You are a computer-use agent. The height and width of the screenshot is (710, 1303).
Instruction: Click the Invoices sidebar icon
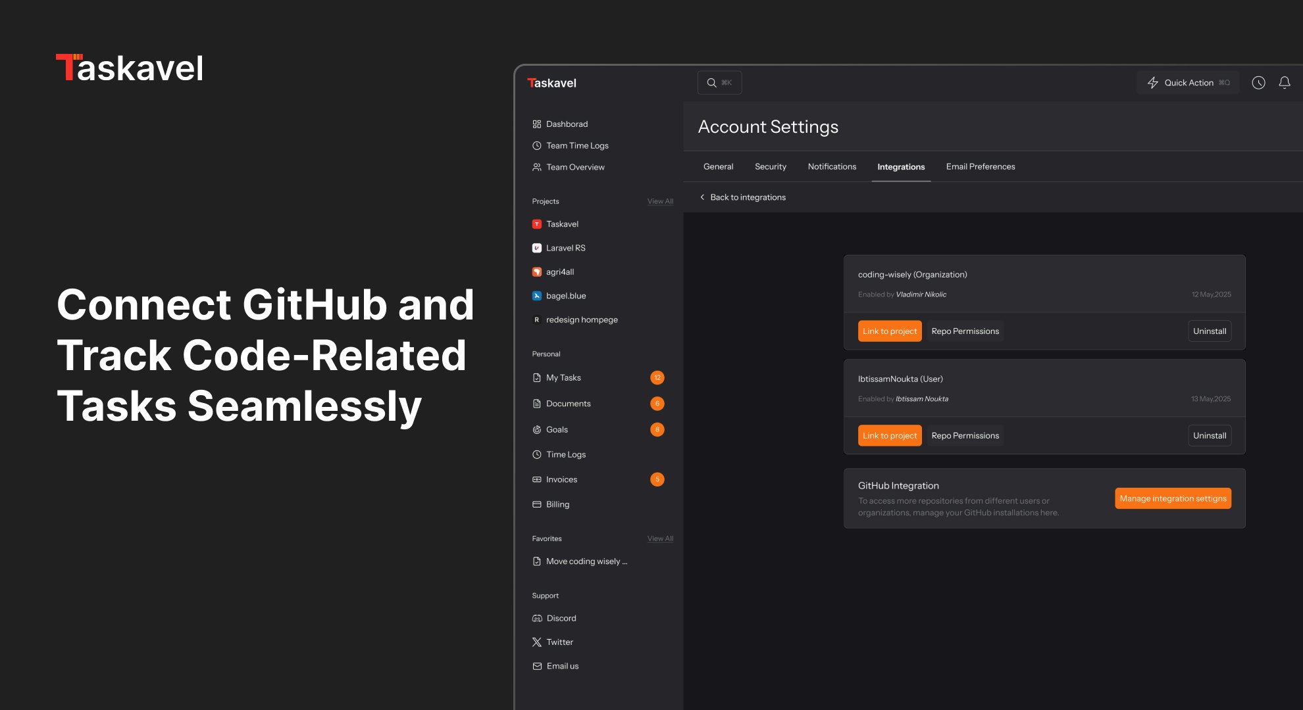coord(537,480)
